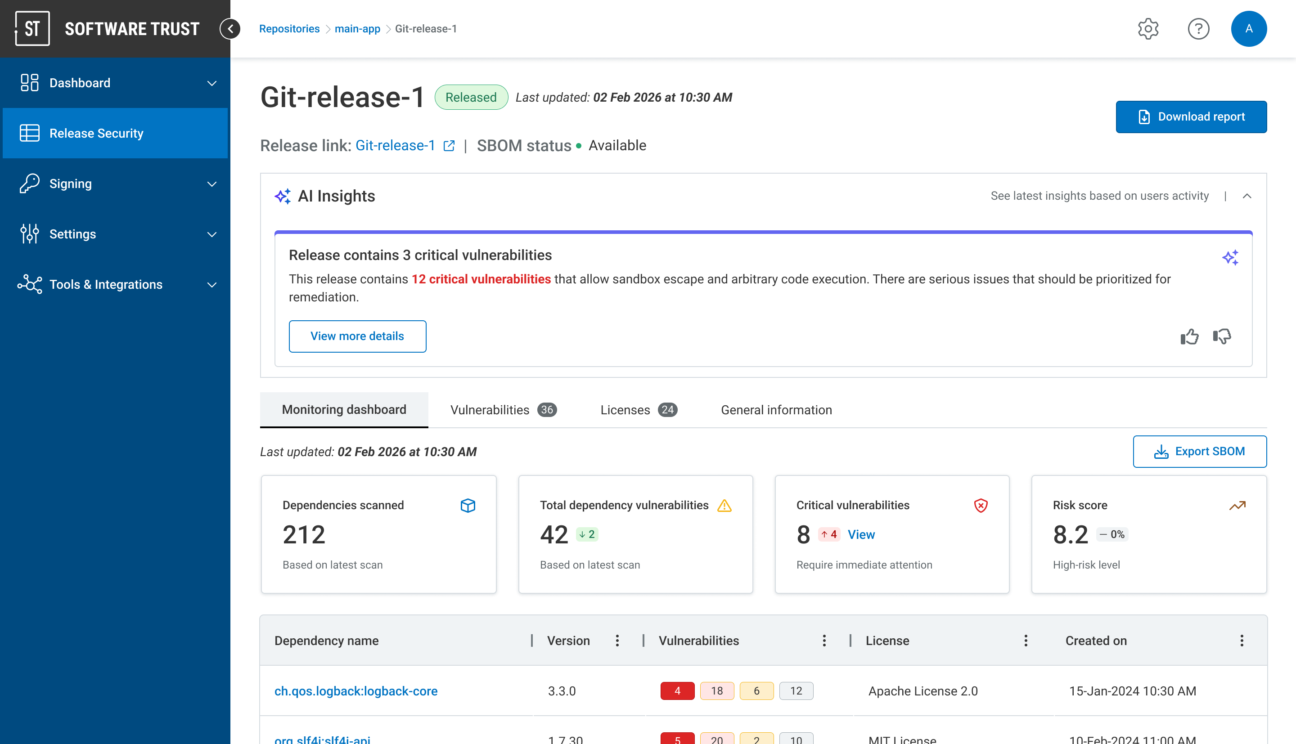This screenshot has width=1296, height=744.
Task: Click View more details button
Action: click(357, 336)
